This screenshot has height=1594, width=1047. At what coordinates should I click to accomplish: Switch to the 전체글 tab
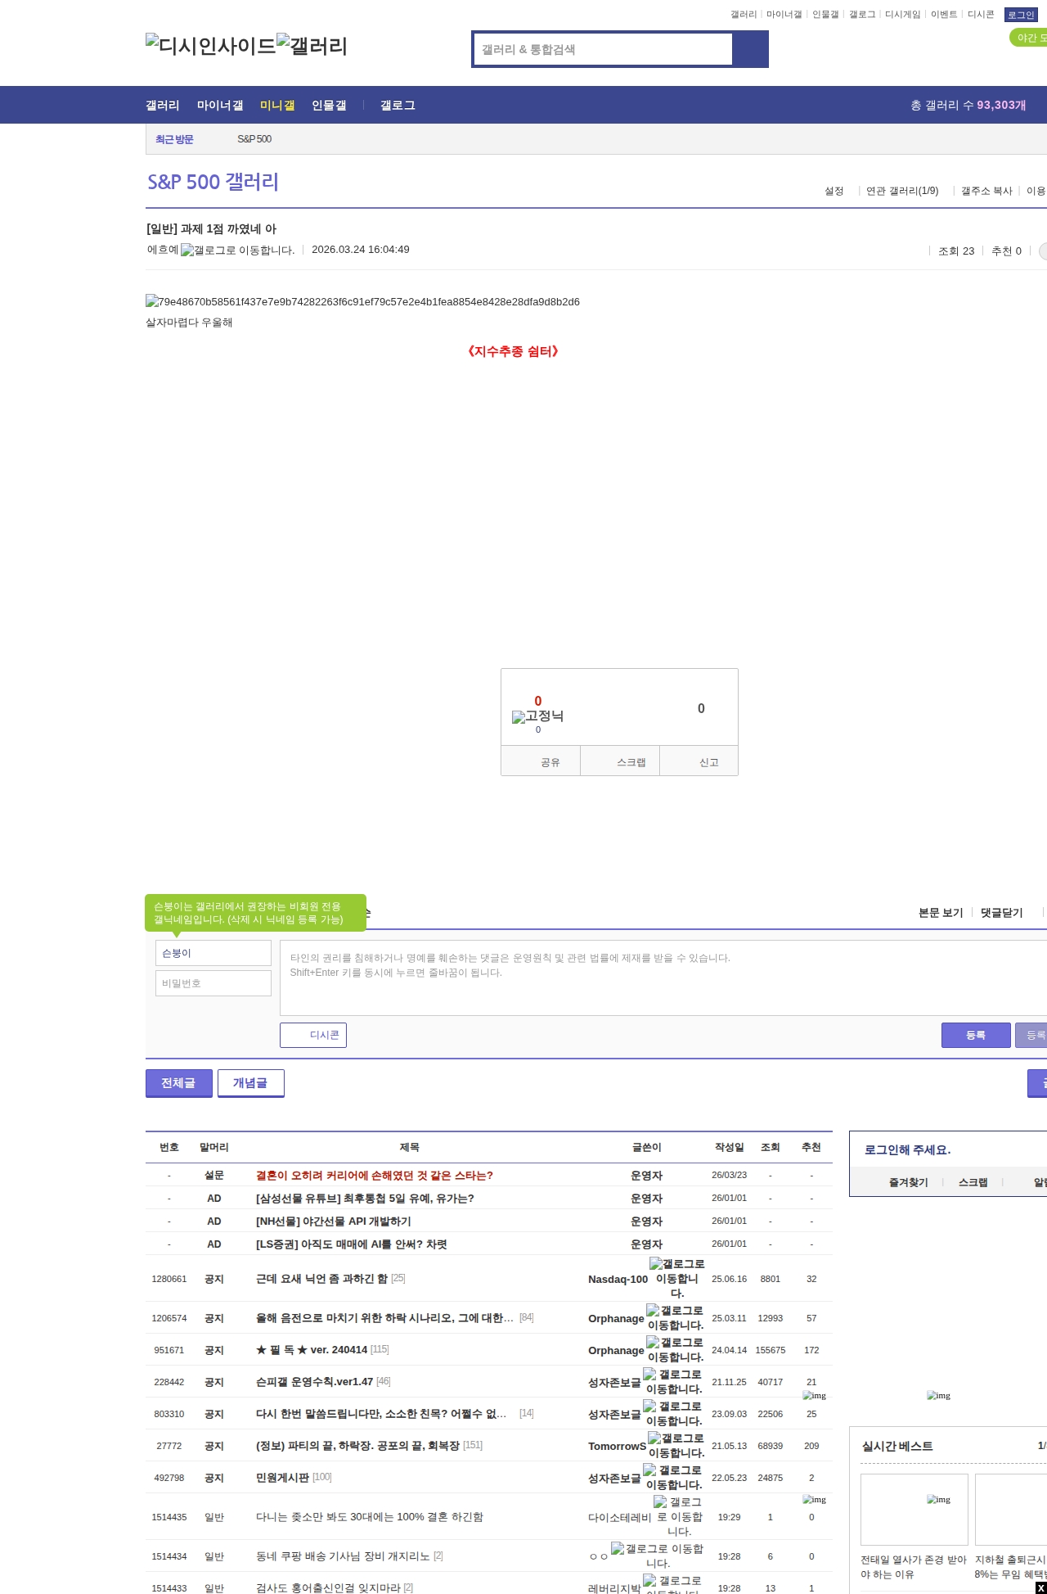pos(178,1083)
